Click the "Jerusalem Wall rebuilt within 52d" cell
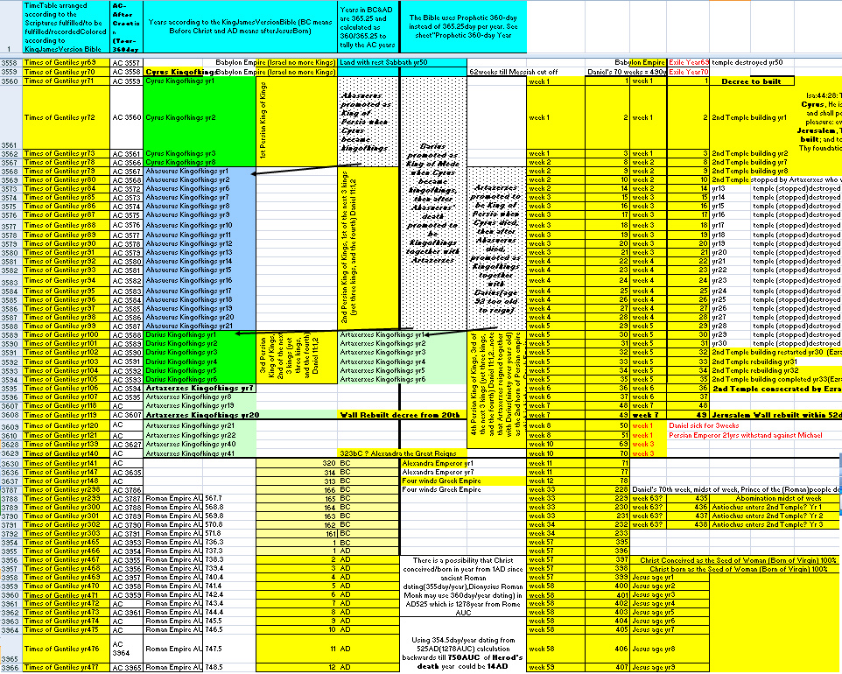Screen dimensions: 842x674 point(776,415)
